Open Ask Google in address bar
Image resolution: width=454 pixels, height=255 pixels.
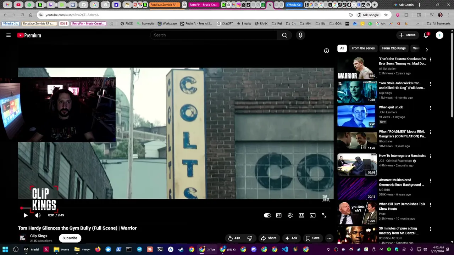tap(368, 15)
